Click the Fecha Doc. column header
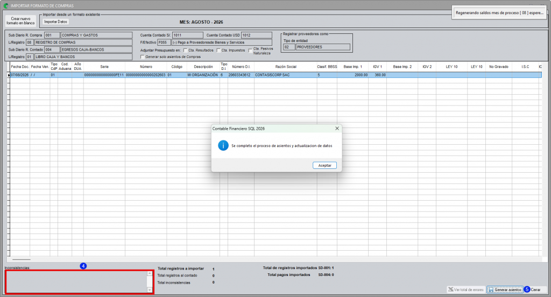The width and height of the screenshot is (551, 297). tap(20, 66)
